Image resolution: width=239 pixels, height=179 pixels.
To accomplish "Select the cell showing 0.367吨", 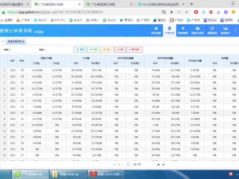I will click(x=195, y=70).
